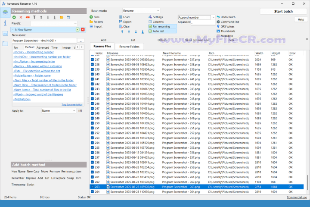Remove the selected method with the red X icon
The image size is (310, 207).
(21, 17)
